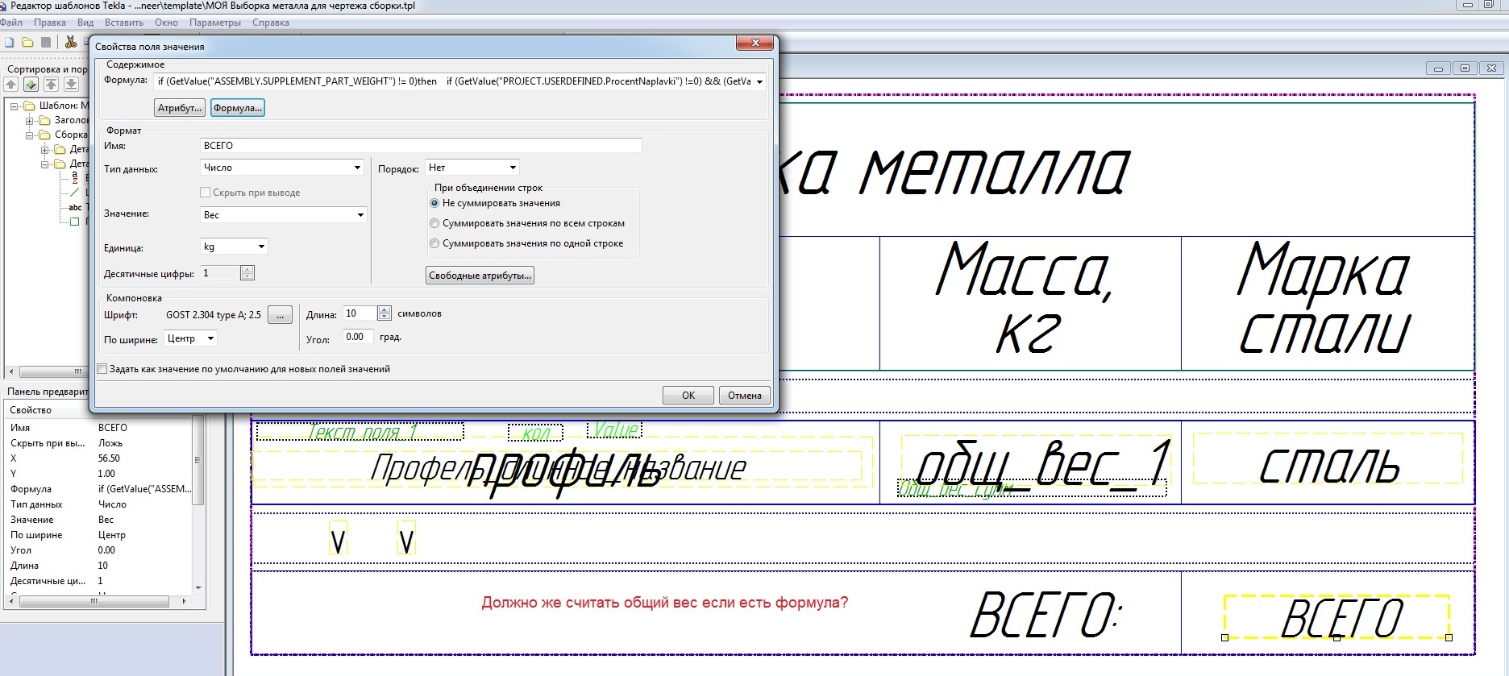This screenshot has width=1509, height=676.
Task: Click the 'Заголов' folder icon in tree
Action: [45, 120]
